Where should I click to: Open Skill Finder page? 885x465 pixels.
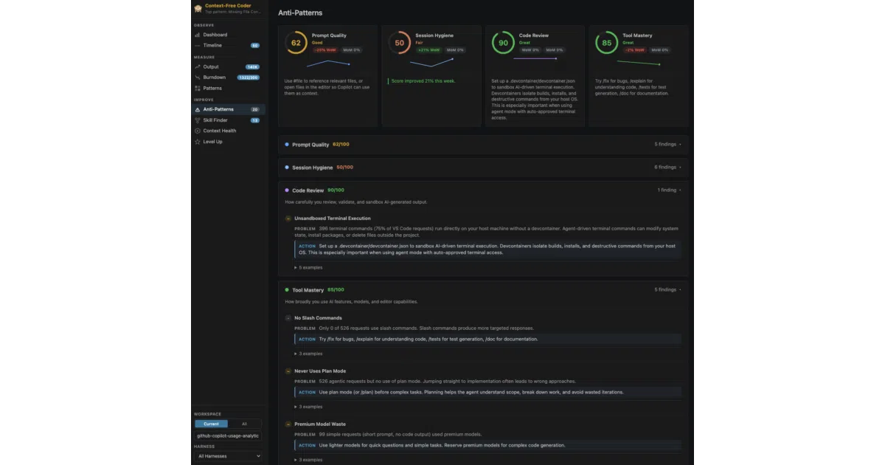[x=227, y=120]
